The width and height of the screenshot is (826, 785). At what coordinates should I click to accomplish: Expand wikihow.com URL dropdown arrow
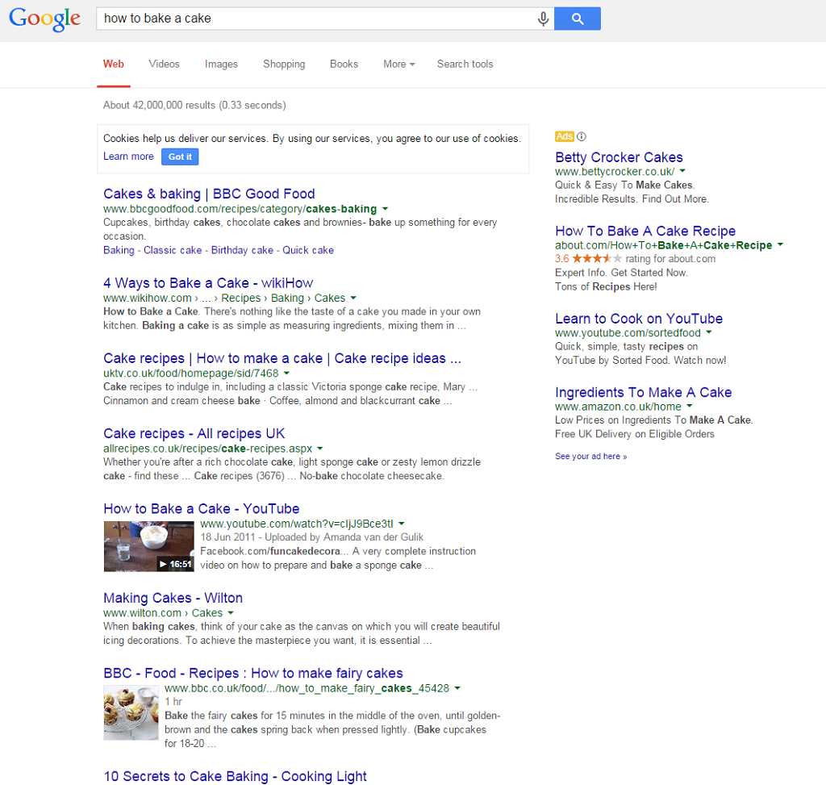click(x=353, y=298)
